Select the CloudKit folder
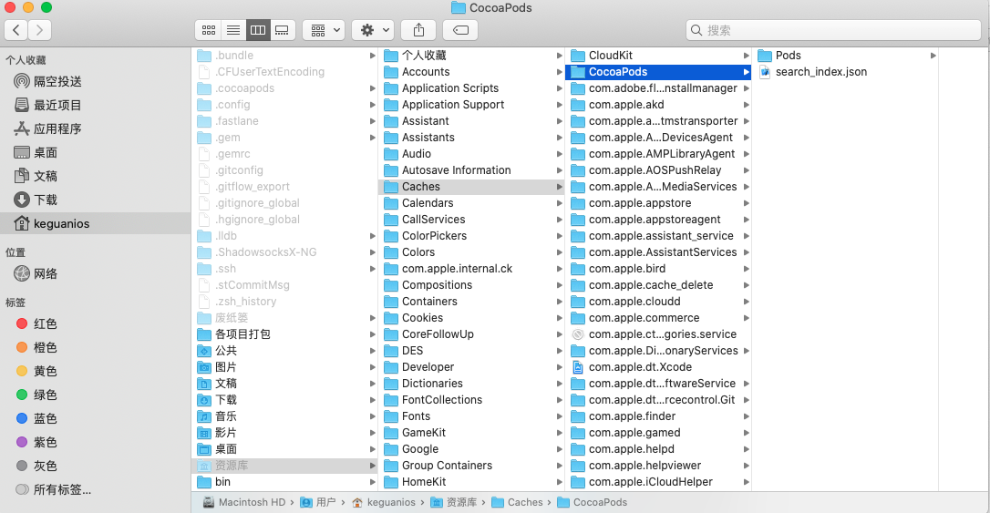 click(x=658, y=56)
